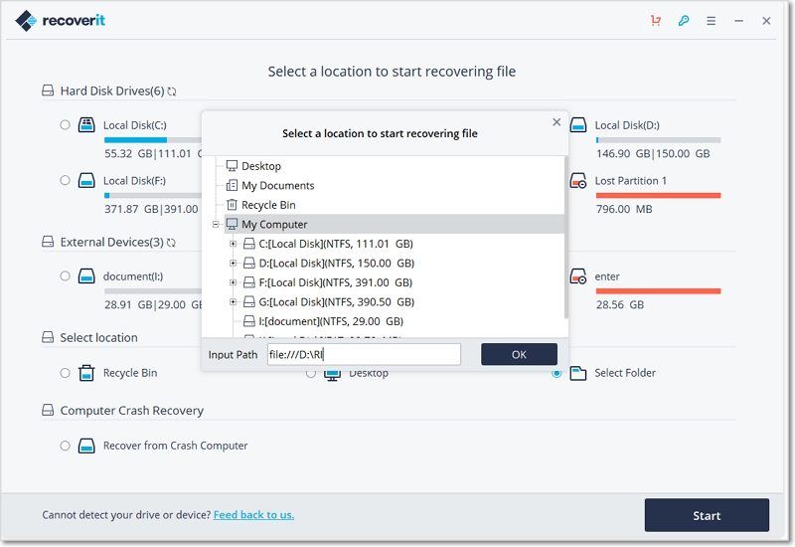Click the Local Disk(D:) label
Viewport: 795px width, 547px height.
click(627, 125)
